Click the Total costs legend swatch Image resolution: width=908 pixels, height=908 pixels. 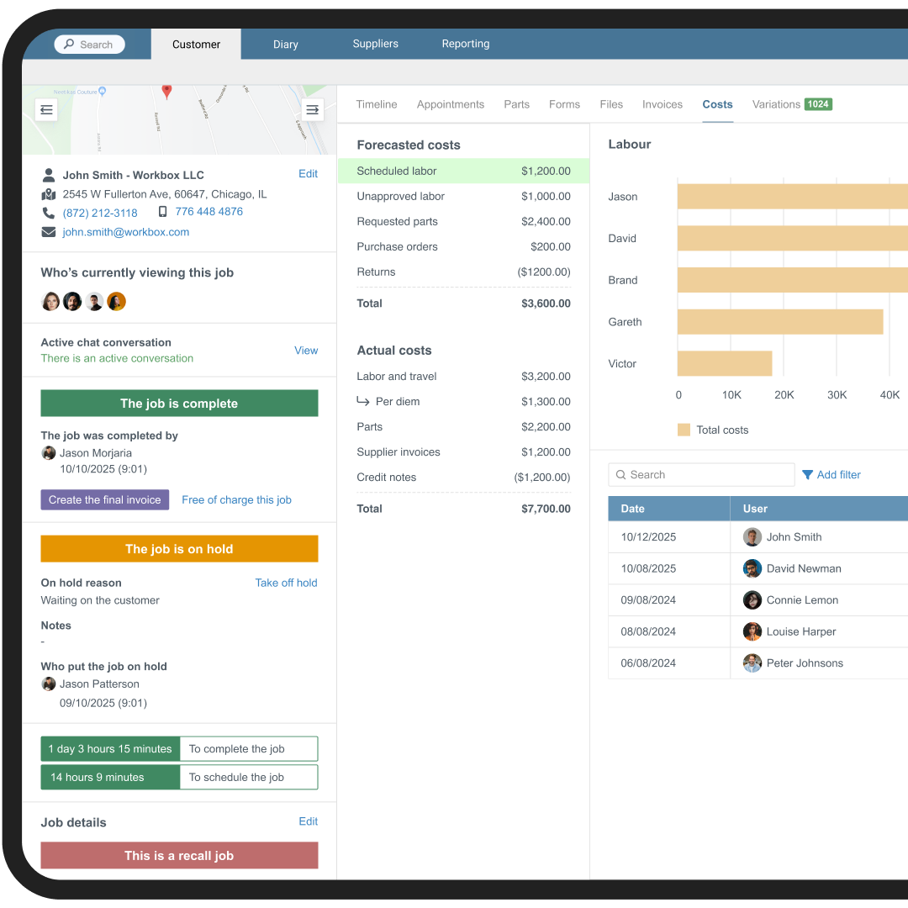[684, 430]
